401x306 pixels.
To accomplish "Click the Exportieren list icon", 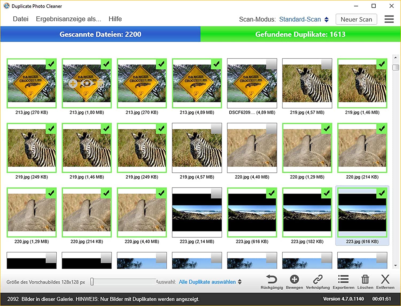I will coord(343,279).
